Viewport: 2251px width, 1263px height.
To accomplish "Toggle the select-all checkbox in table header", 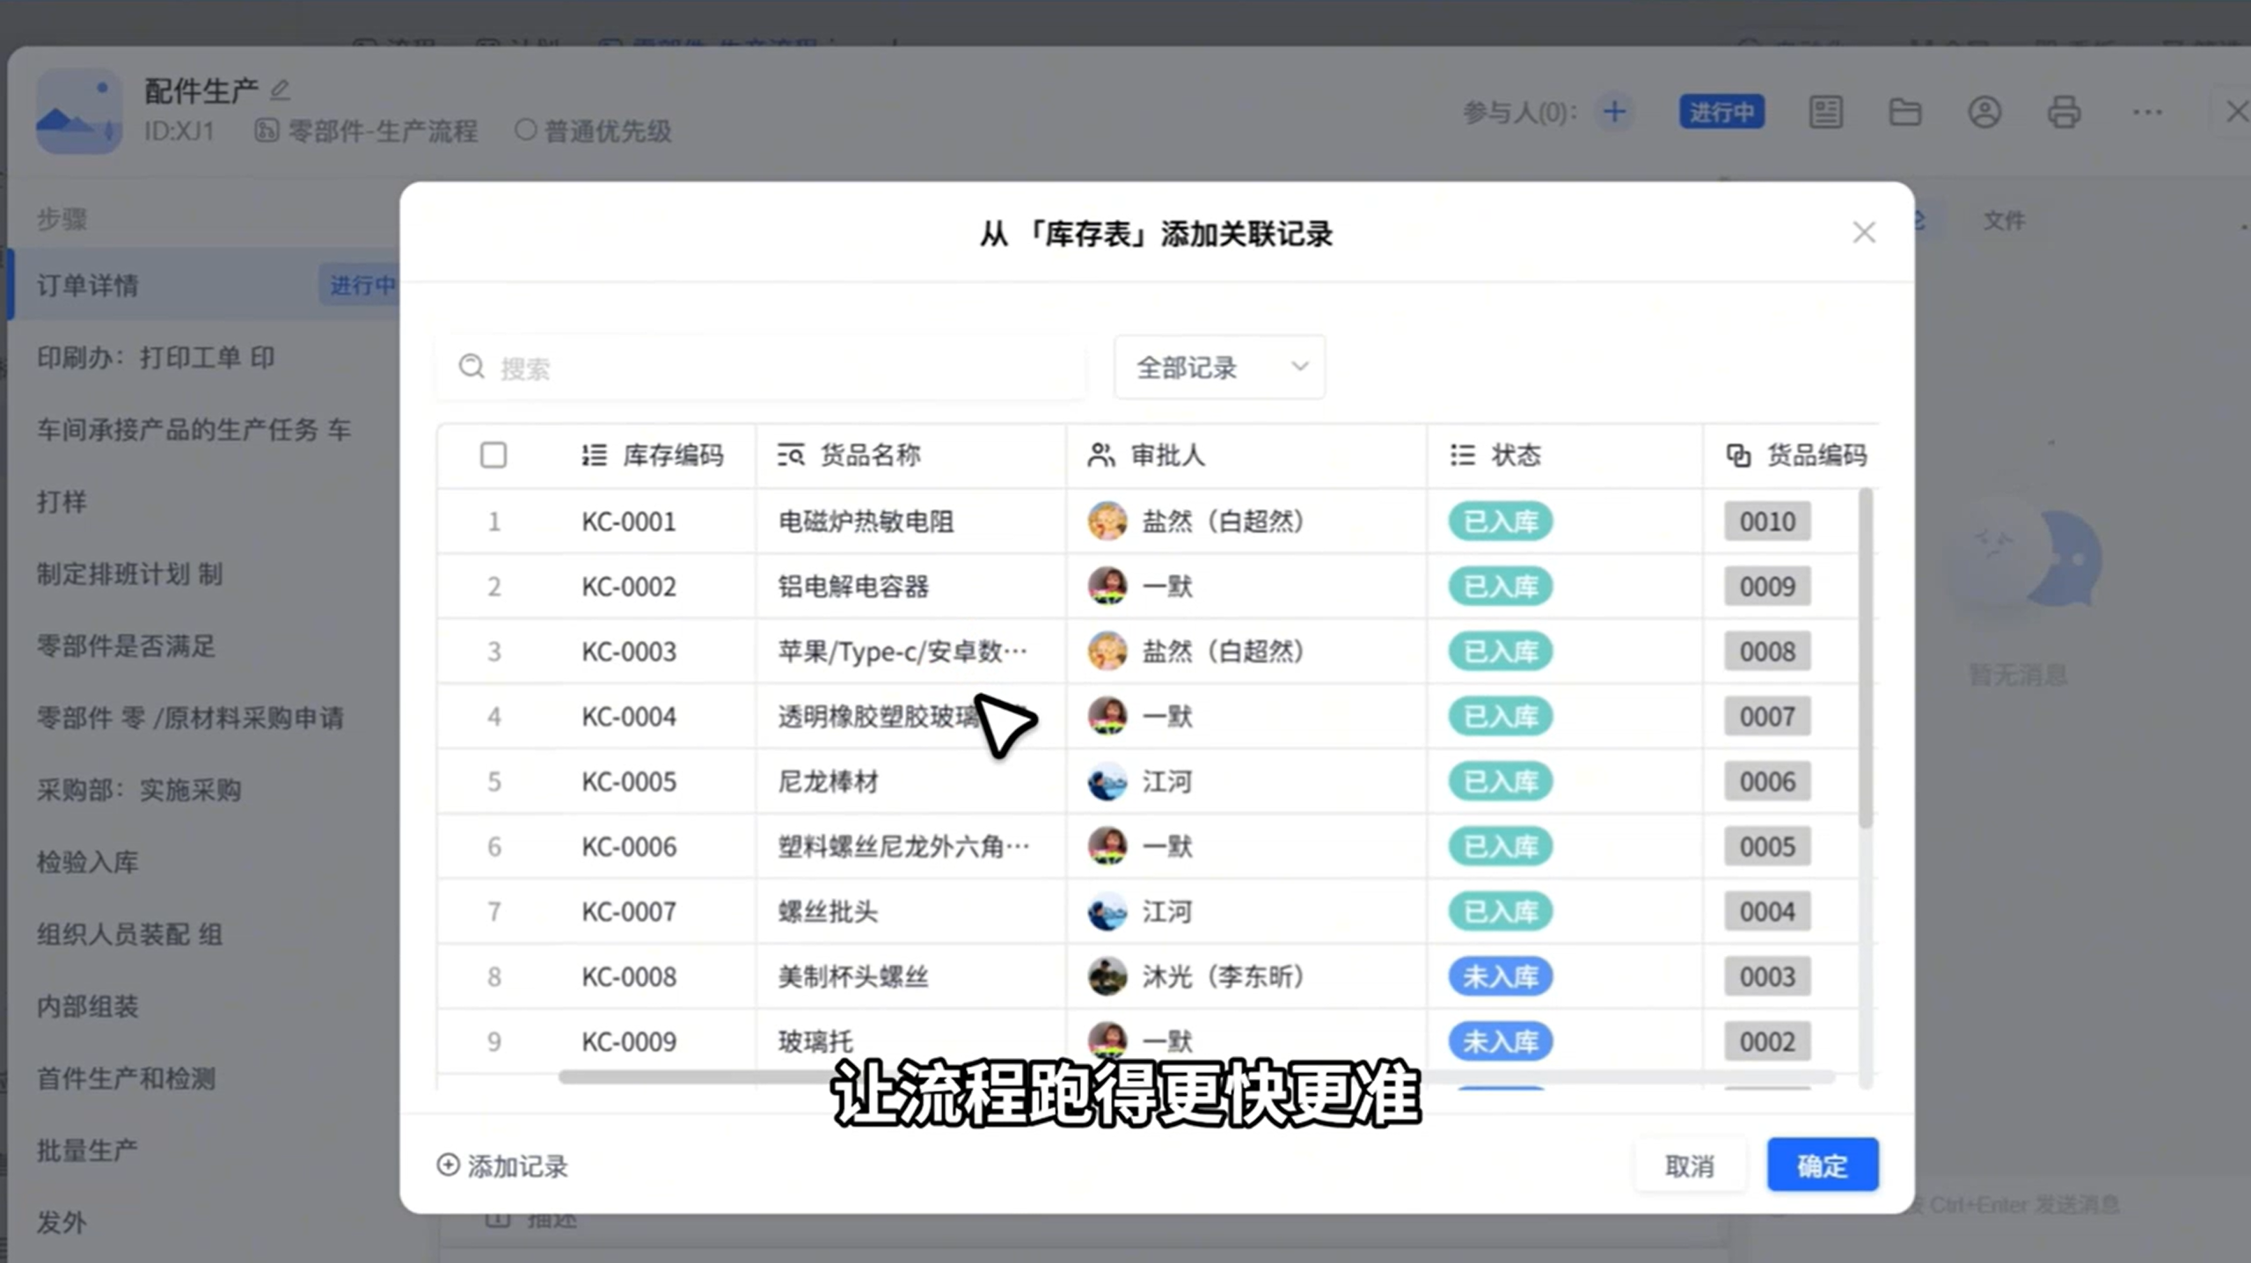I will coord(493,455).
